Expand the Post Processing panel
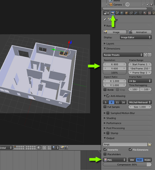This screenshot has height=170, width=155. (105, 128)
